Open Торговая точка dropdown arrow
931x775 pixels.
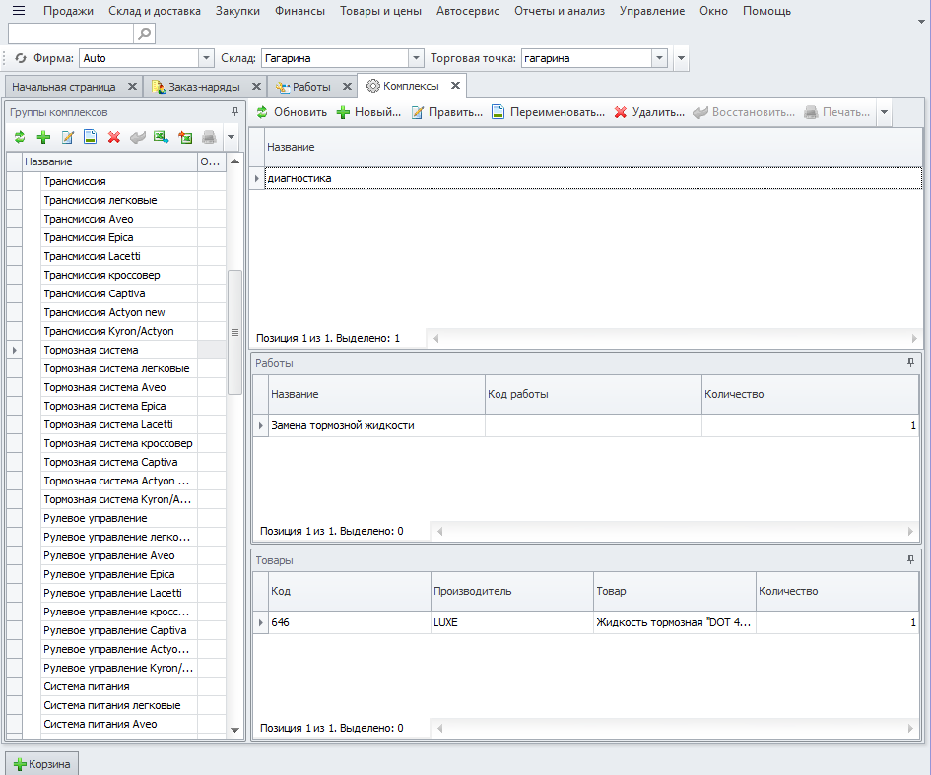[660, 58]
